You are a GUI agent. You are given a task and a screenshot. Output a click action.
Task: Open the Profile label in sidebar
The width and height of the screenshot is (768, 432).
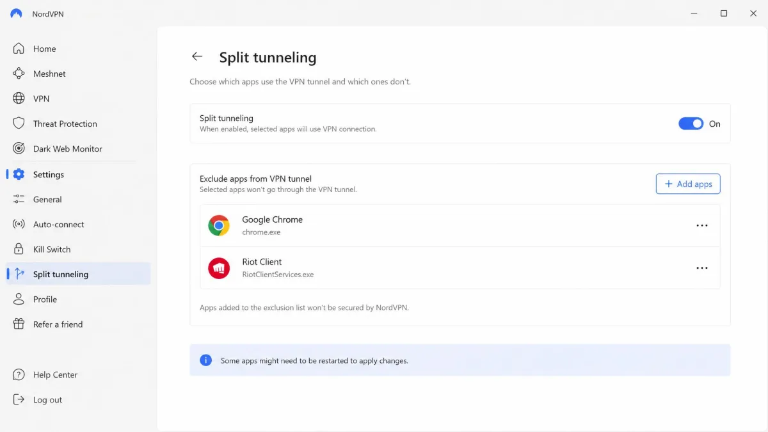(45, 299)
